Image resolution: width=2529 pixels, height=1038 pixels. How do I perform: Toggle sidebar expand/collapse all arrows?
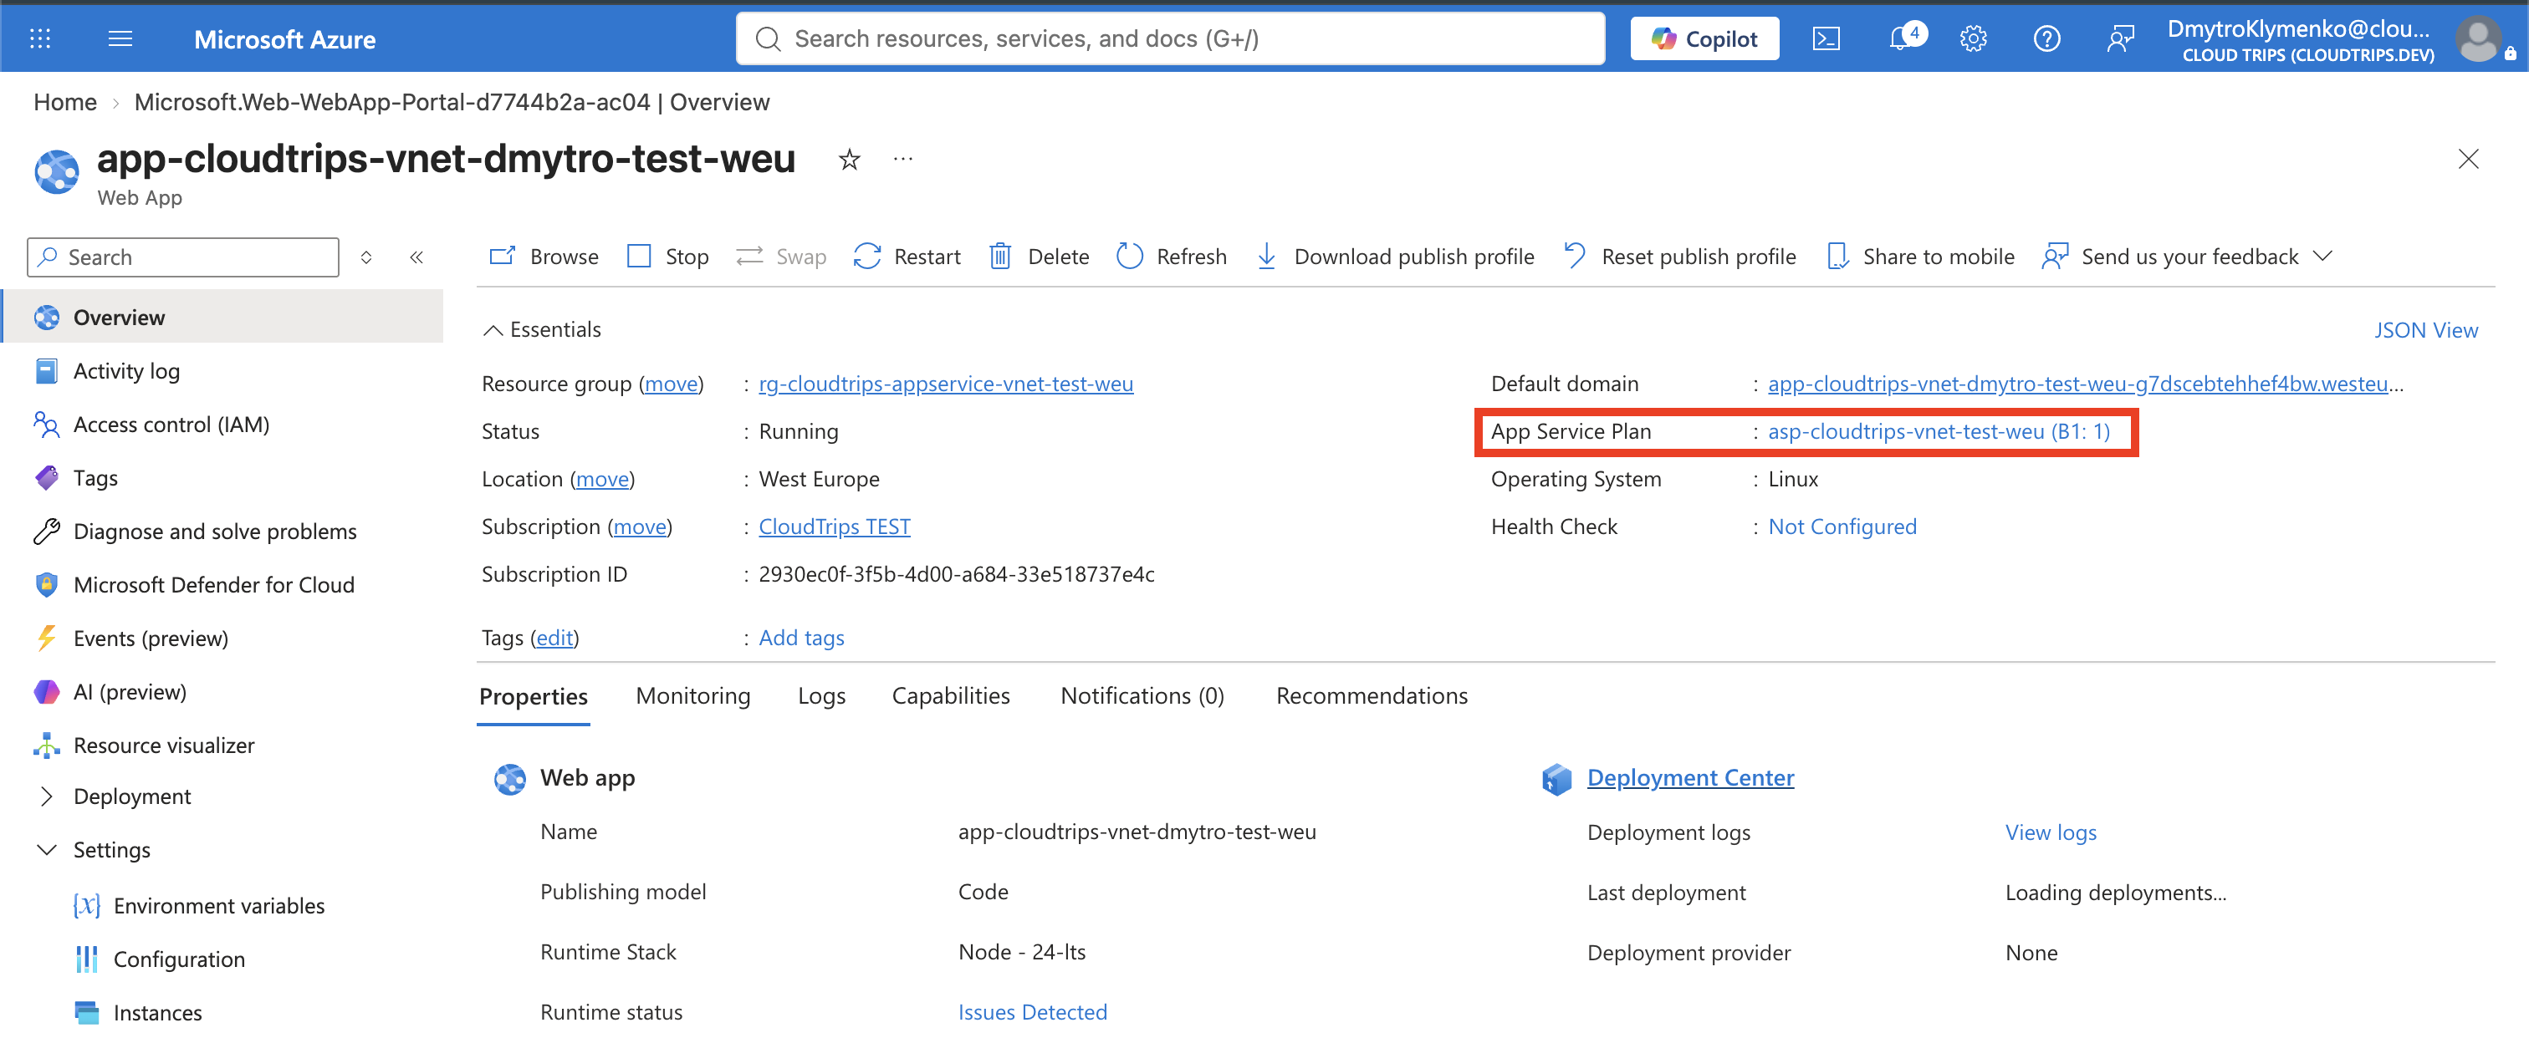(x=366, y=257)
